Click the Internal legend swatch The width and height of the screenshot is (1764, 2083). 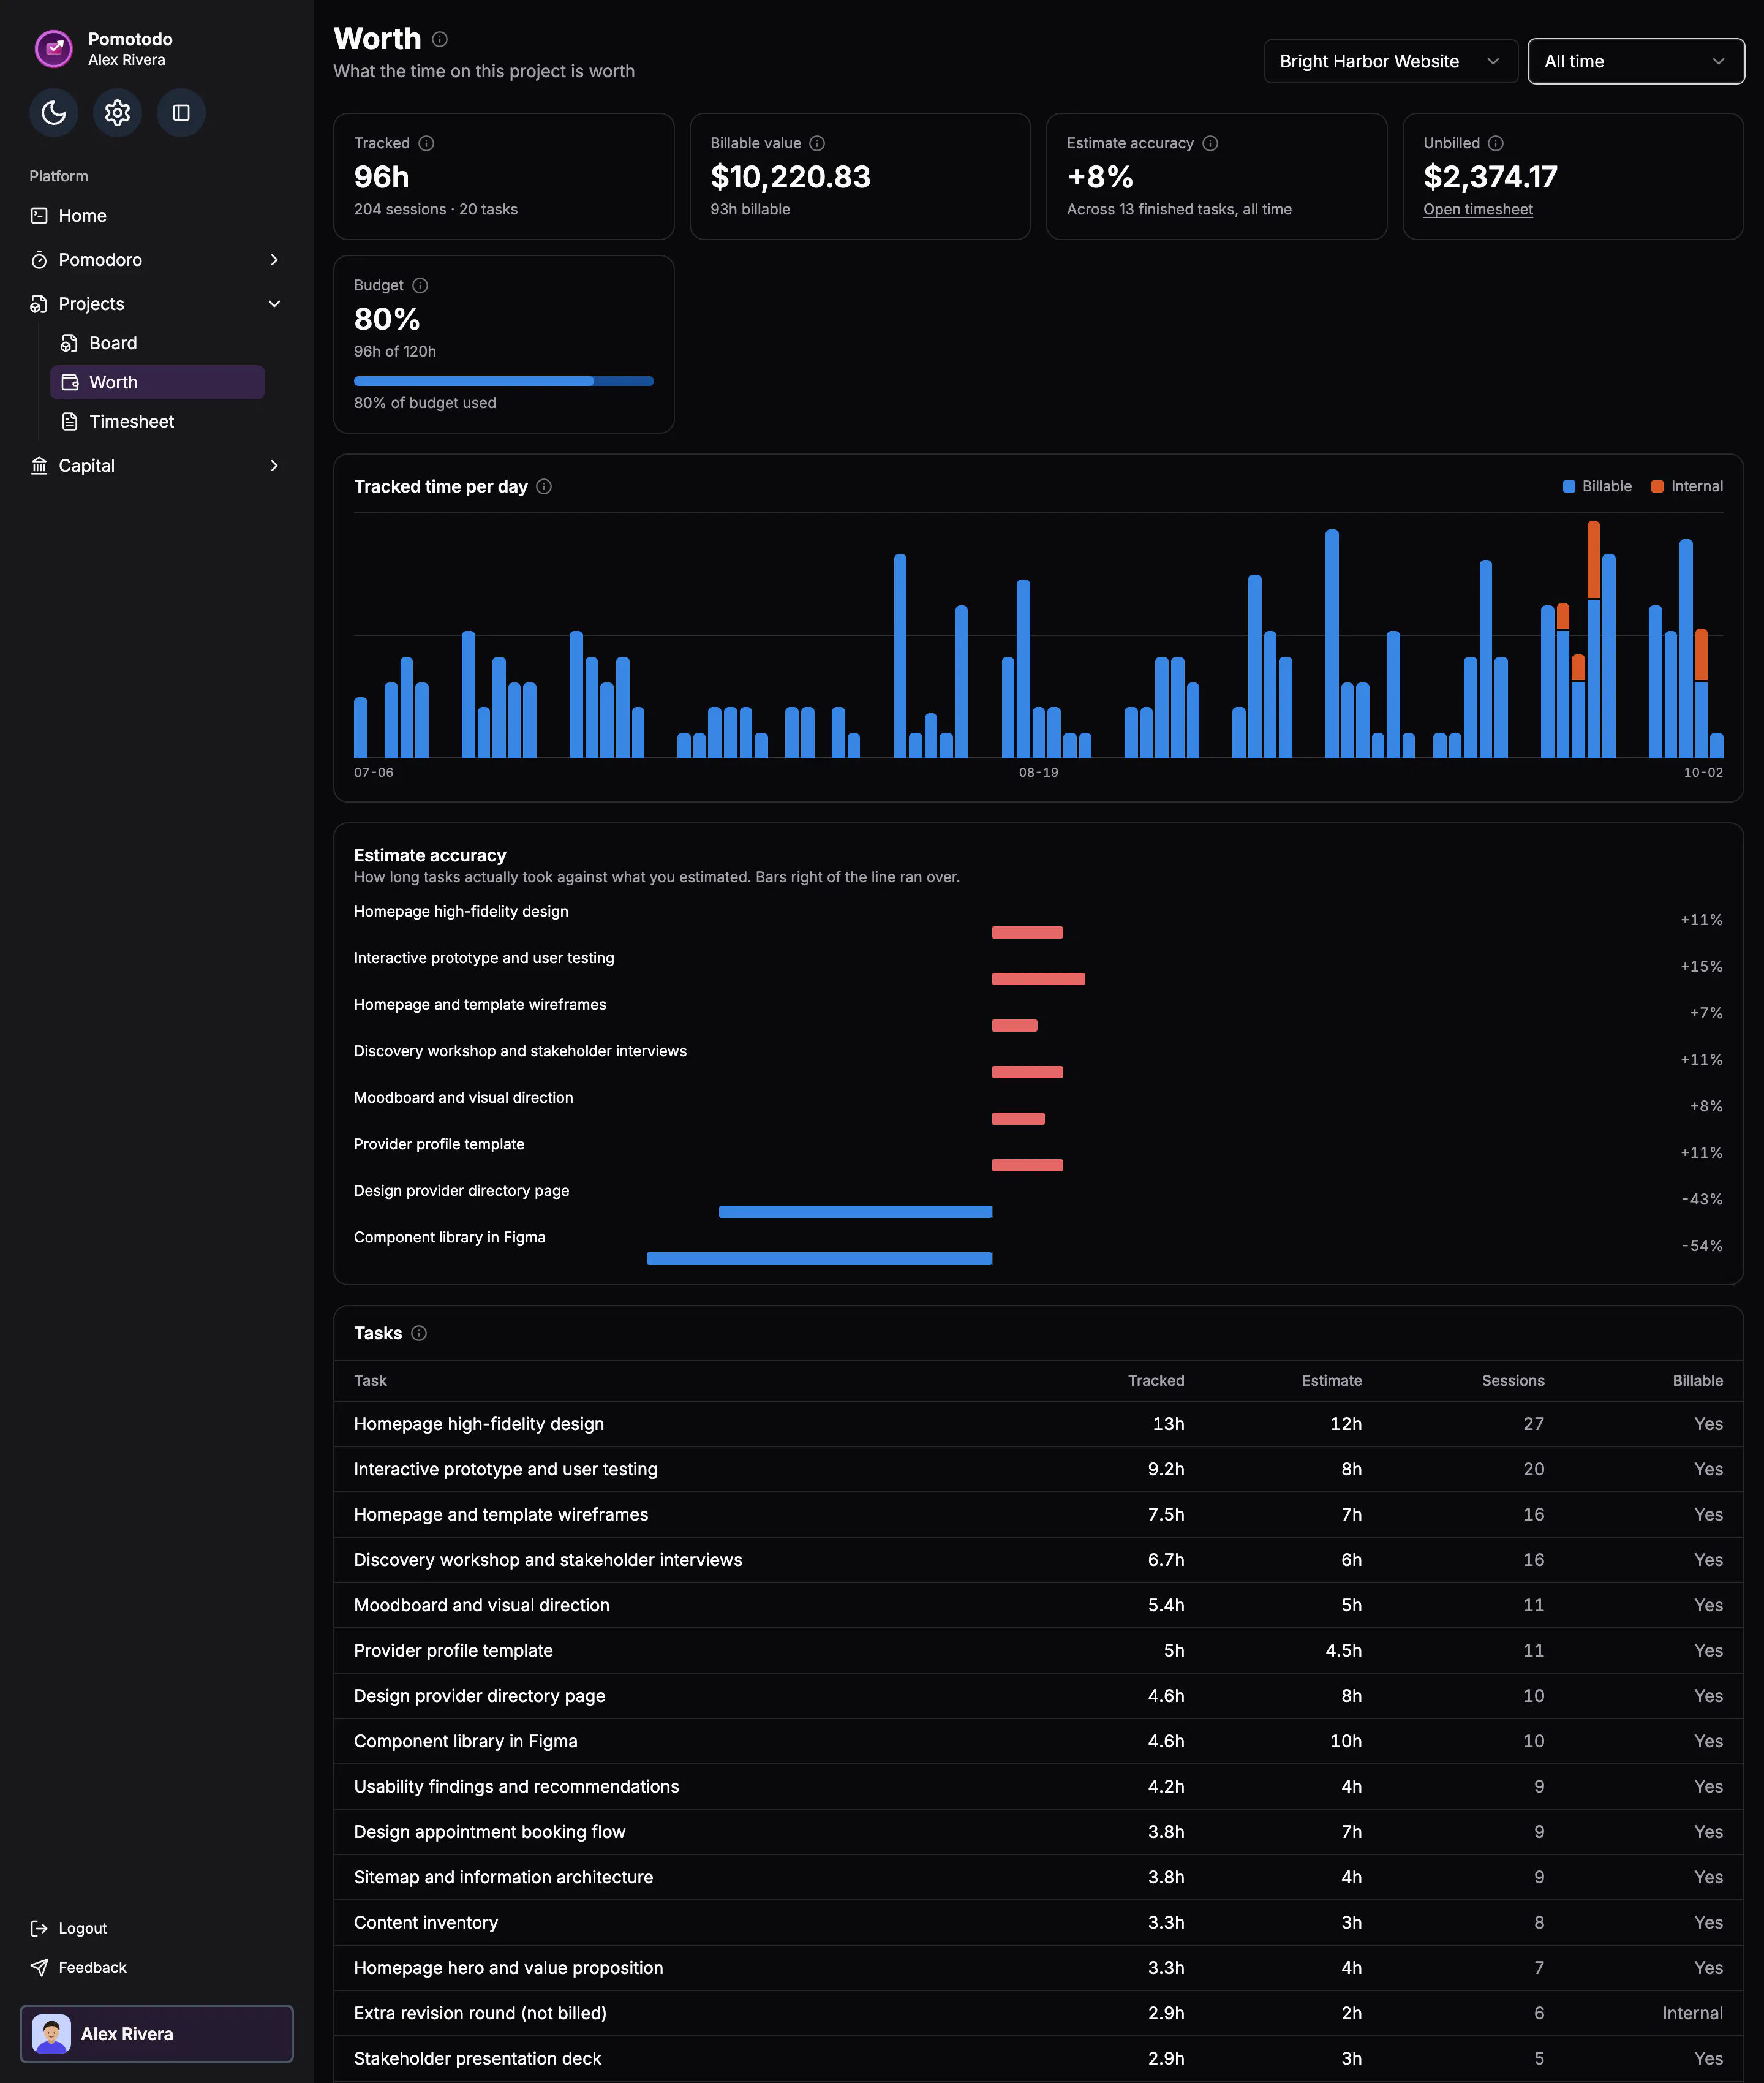coord(1657,486)
